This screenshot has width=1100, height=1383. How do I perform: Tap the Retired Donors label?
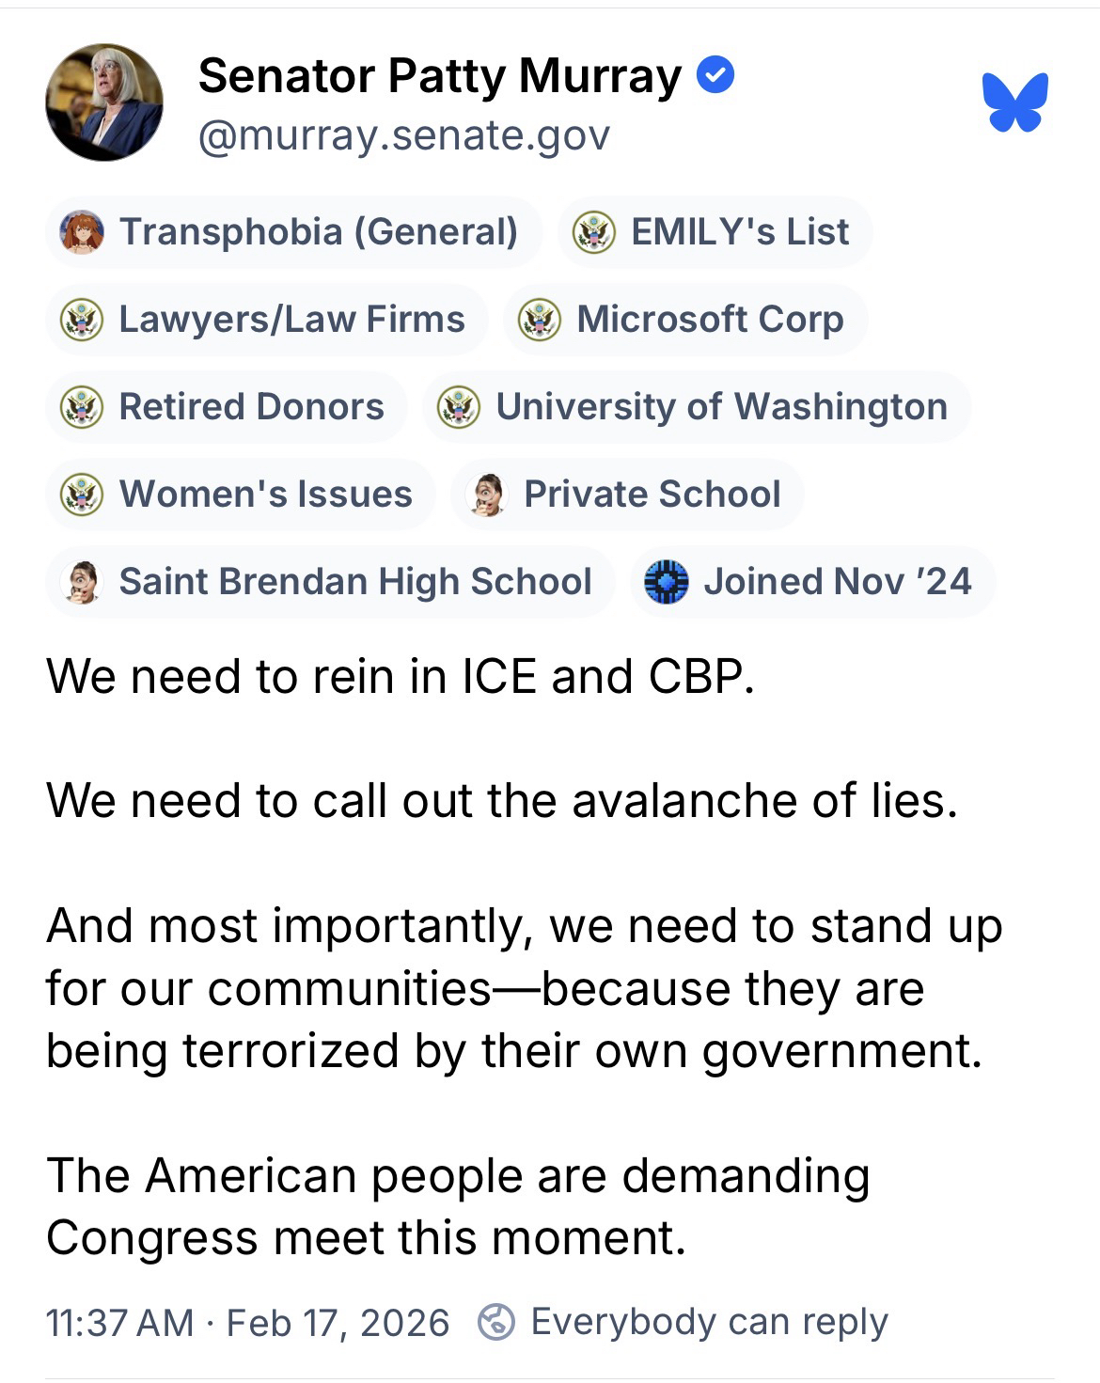251,407
